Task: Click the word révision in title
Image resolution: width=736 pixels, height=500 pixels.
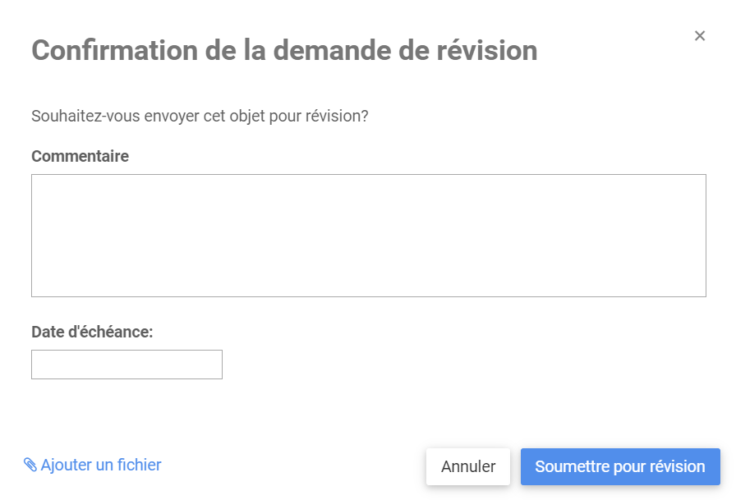Action: point(485,50)
